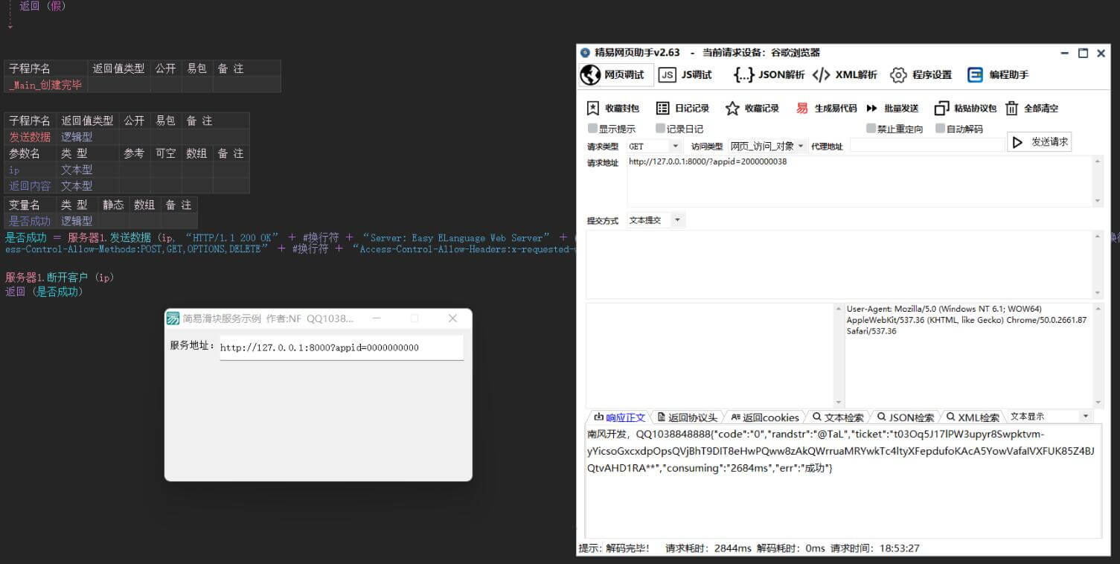
Task: Click the 请求耗时: 2844ms status entry
Action: coord(708,548)
